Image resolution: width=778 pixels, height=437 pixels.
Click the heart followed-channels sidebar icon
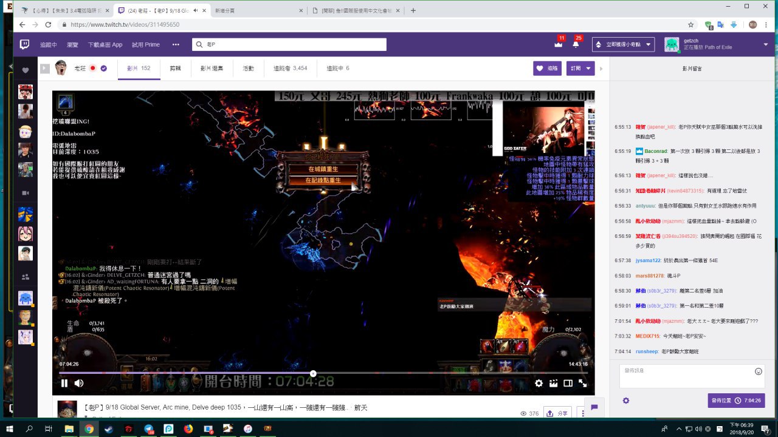[x=26, y=71]
